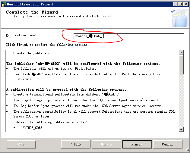
Task: Select 'Create the publication.' line
Action: click(x=34, y=53)
